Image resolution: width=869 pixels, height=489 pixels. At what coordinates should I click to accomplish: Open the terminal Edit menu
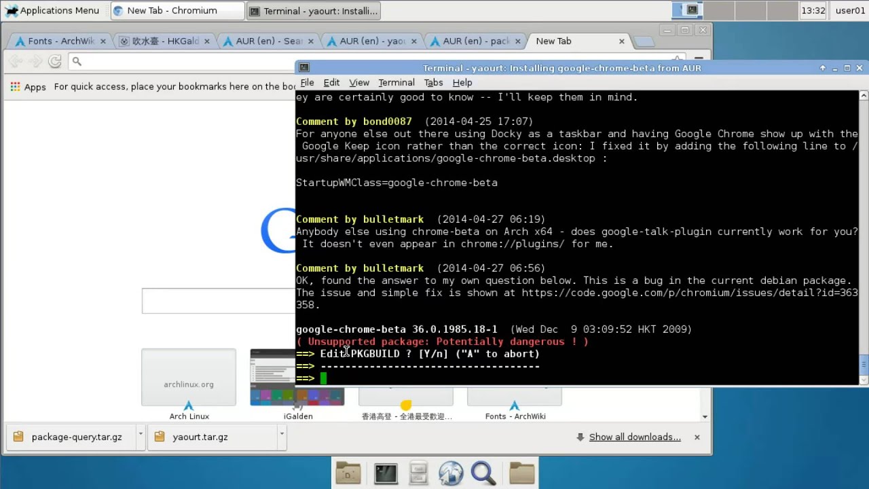[331, 82]
